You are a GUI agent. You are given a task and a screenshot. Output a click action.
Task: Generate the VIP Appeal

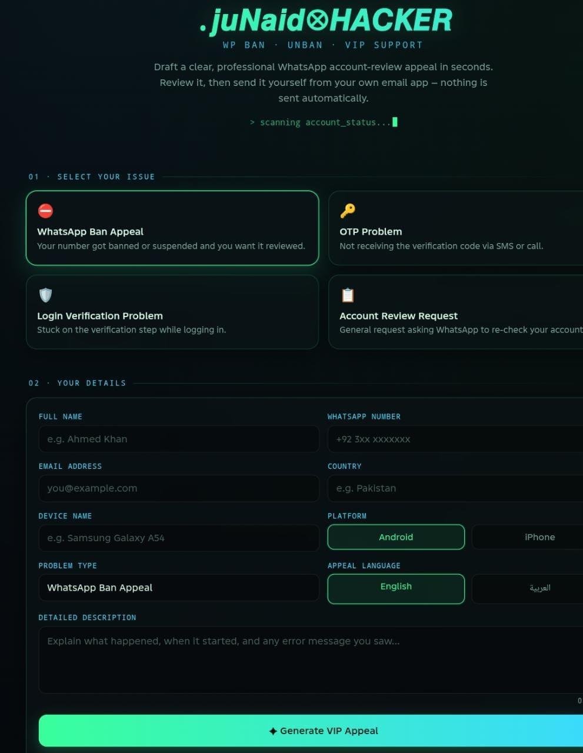coord(311,731)
